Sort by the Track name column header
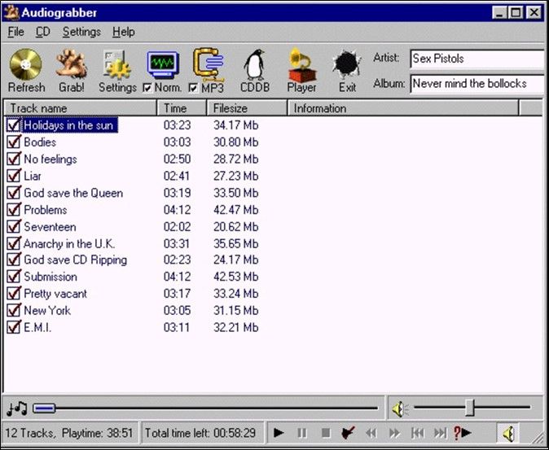This screenshot has height=450, width=549. [x=80, y=108]
